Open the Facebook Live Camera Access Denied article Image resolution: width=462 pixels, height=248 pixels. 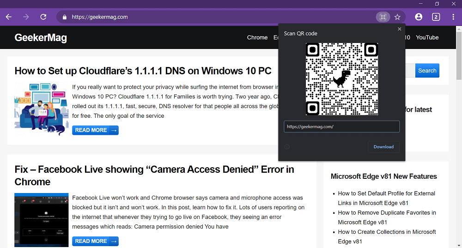pos(154,175)
